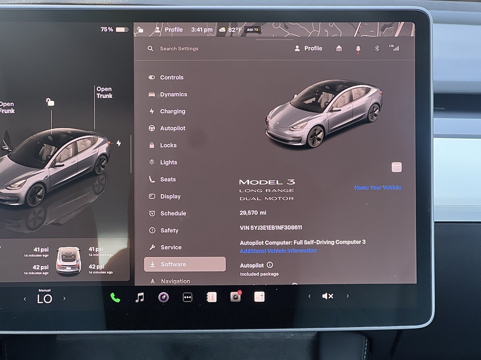Select the Software menu item
Image resolution: width=481 pixels, height=360 pixels.
point(185,264)
